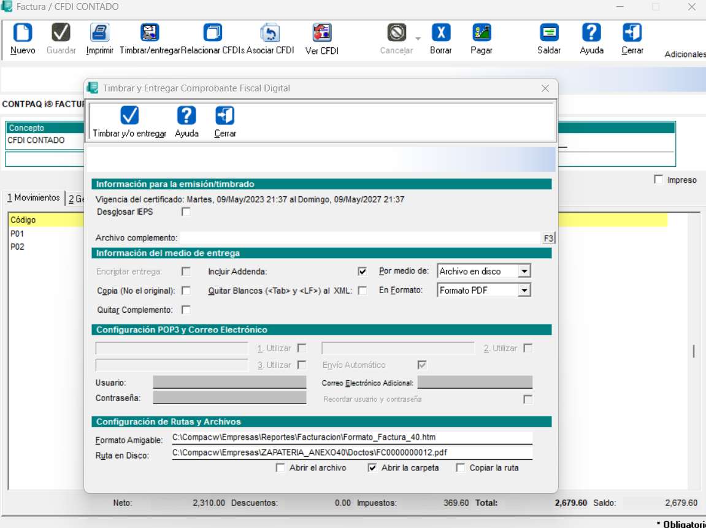Toggle the Abrir la carpeta checkbox
This screenshot has width=706, height=528.
(372, 468)
